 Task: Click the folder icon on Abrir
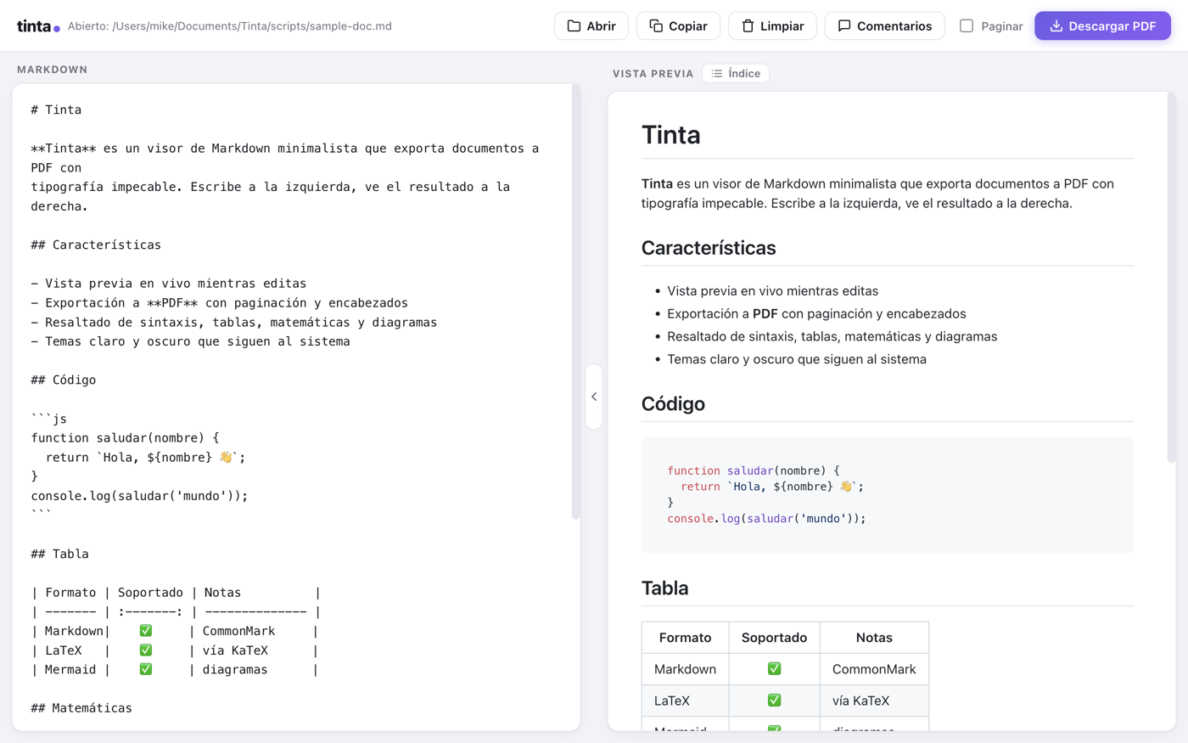[574, 25]
